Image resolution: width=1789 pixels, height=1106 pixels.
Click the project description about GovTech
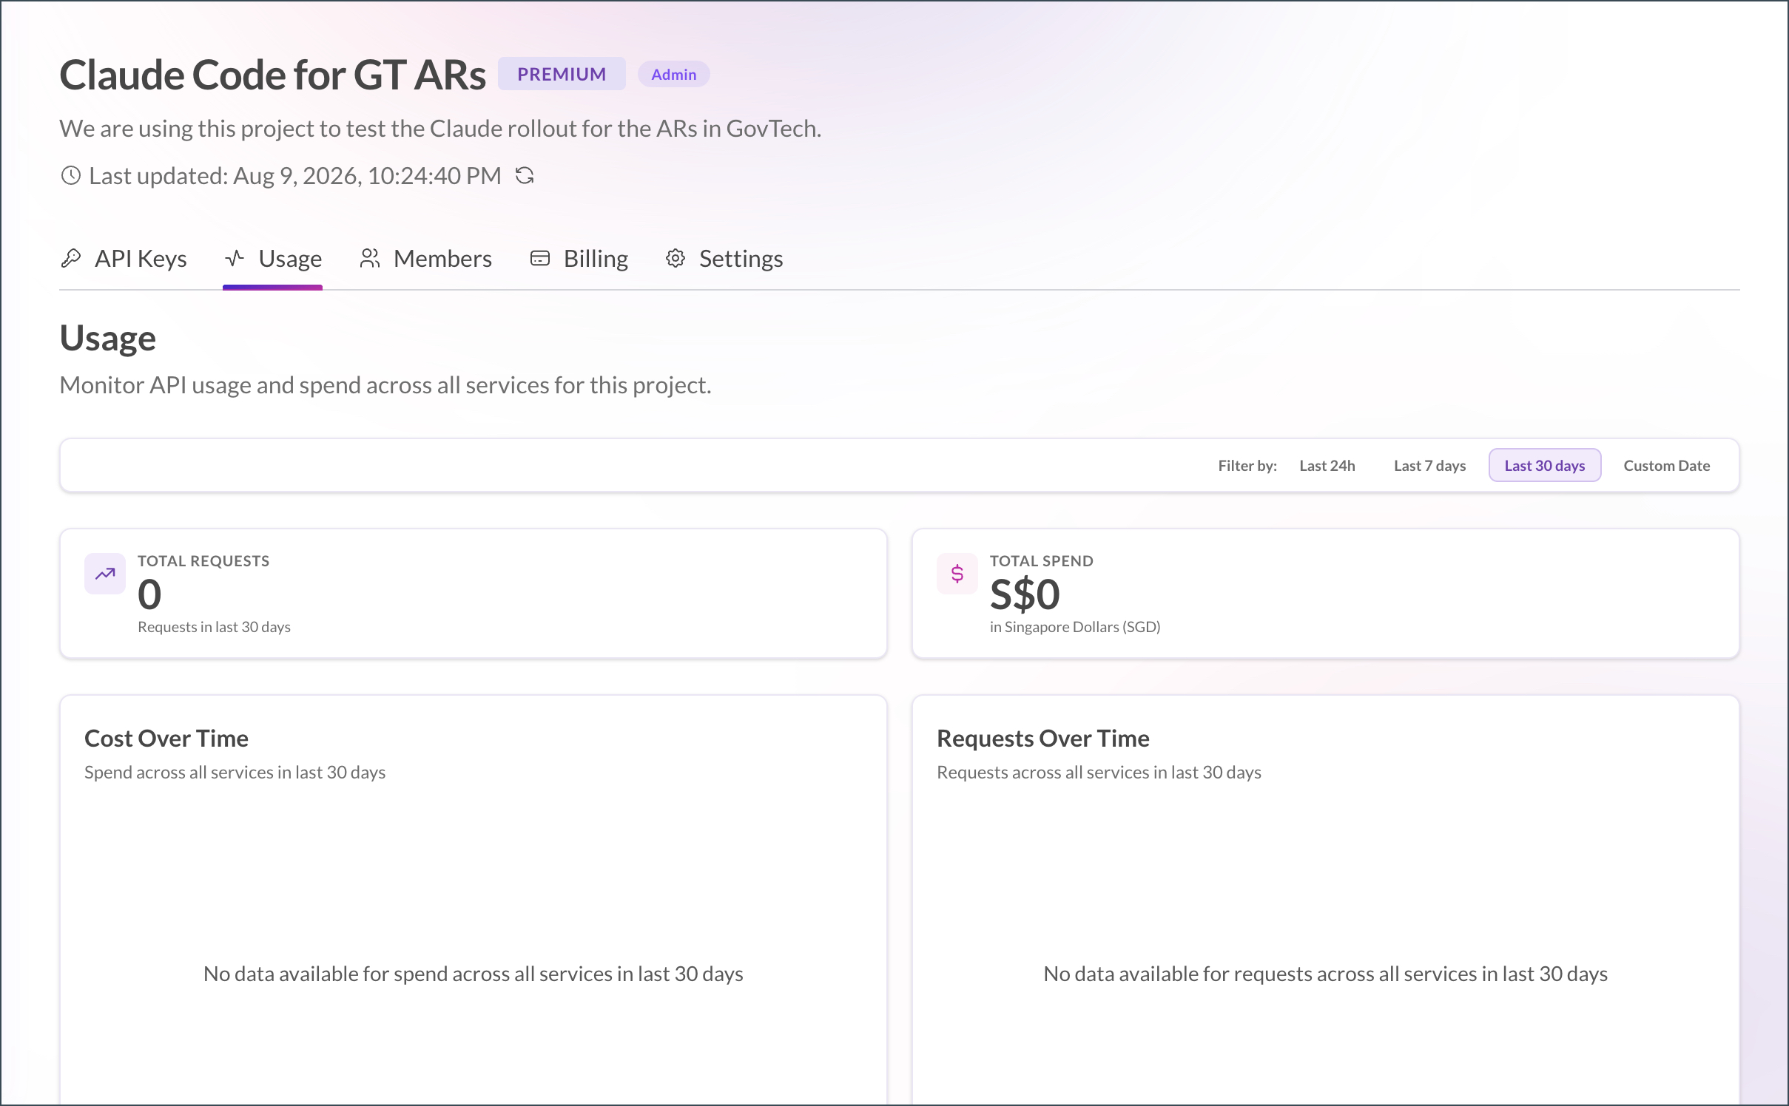point(440,129)
